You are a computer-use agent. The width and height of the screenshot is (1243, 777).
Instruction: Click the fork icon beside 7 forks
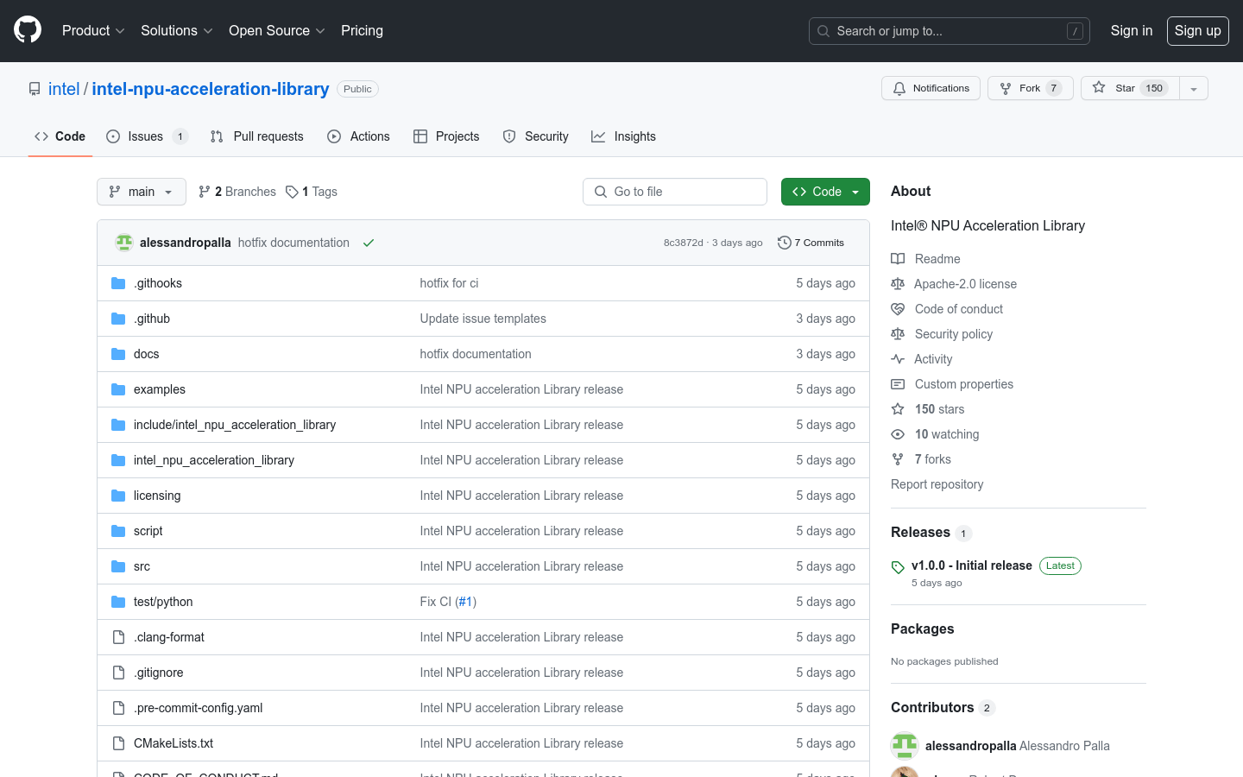898,459
